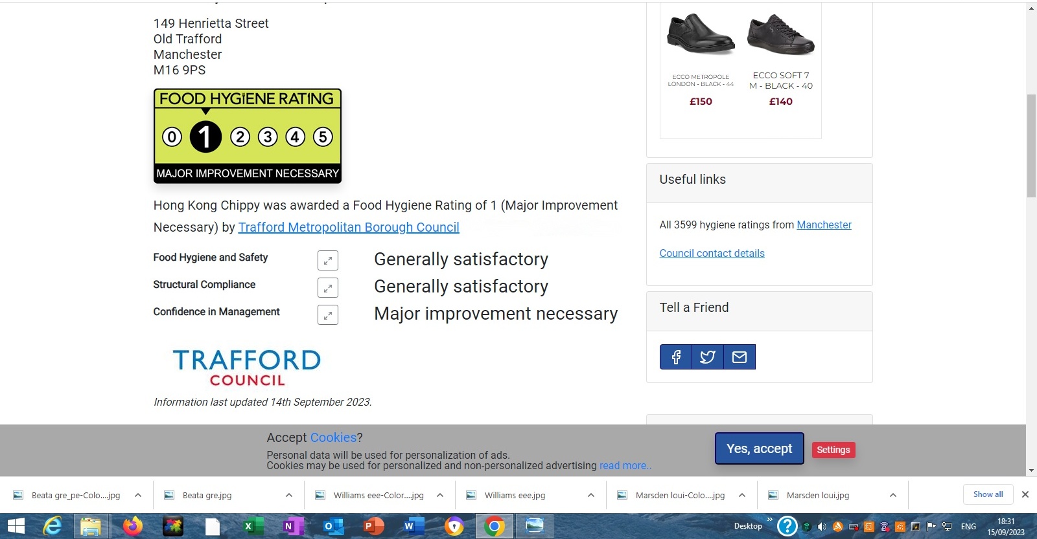
Task: Show all downloads
Action: pyautogui.click(x=988, y=494)
